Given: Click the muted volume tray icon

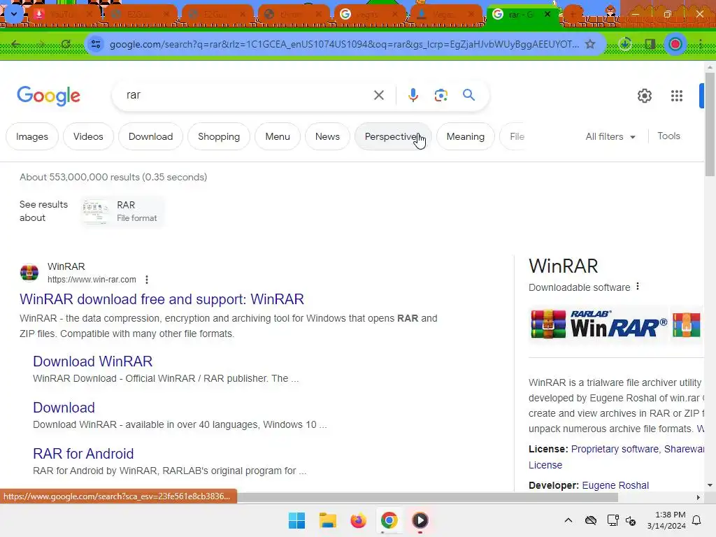Looking at the screenshot, I should tap(631, 520).
